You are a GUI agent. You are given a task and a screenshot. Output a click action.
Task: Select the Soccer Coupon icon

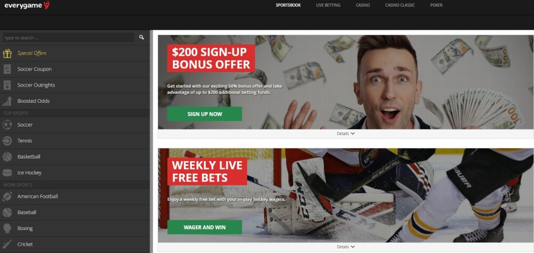(x=7, y=69)
